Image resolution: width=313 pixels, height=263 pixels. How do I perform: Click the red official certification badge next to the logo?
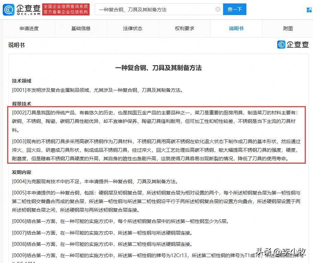tap(66, 9)
